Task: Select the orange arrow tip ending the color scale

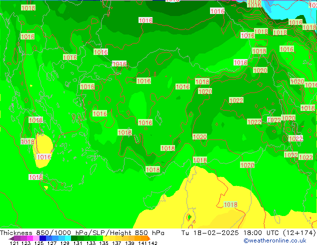Action: [x=149, y=238]
